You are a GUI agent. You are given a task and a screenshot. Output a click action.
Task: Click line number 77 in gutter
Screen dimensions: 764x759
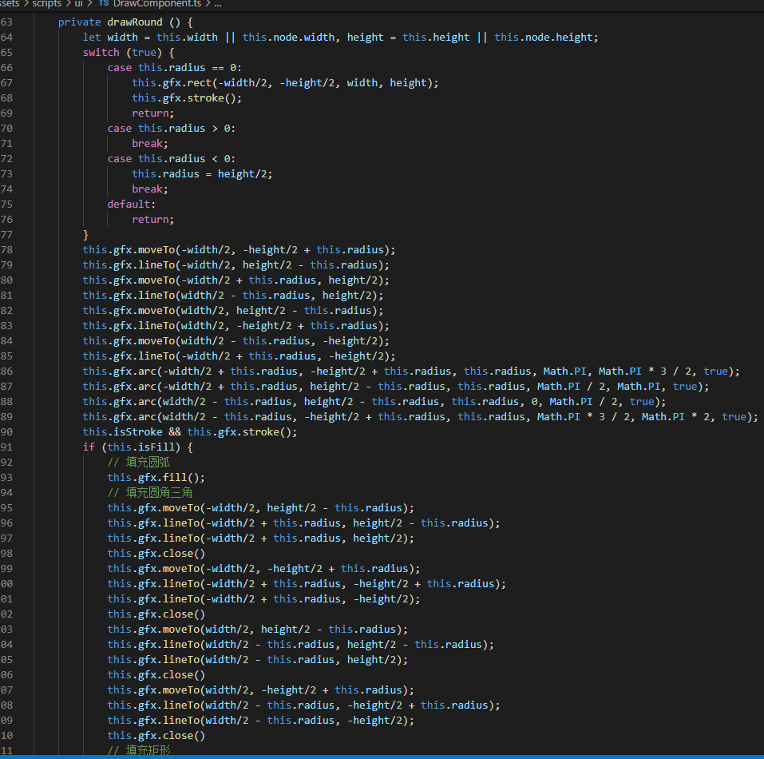click(7, 234)
